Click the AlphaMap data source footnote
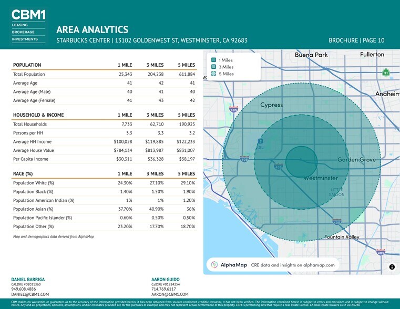Viewport: 400px width, 309px height. (x=53, y=236)
